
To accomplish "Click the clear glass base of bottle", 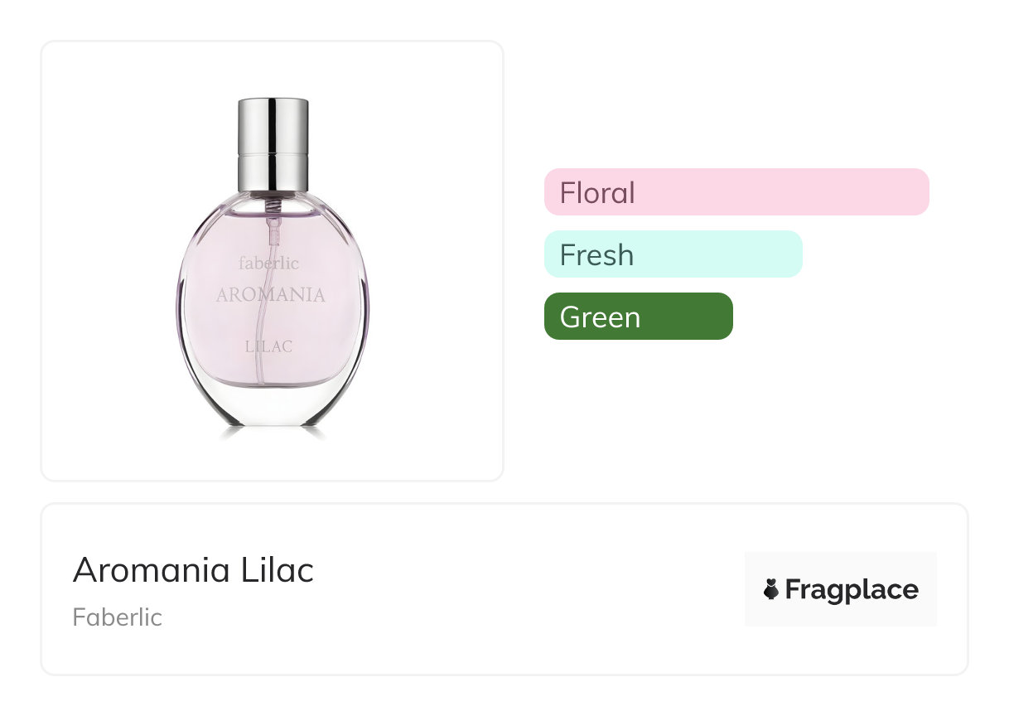I will (273, 406).
